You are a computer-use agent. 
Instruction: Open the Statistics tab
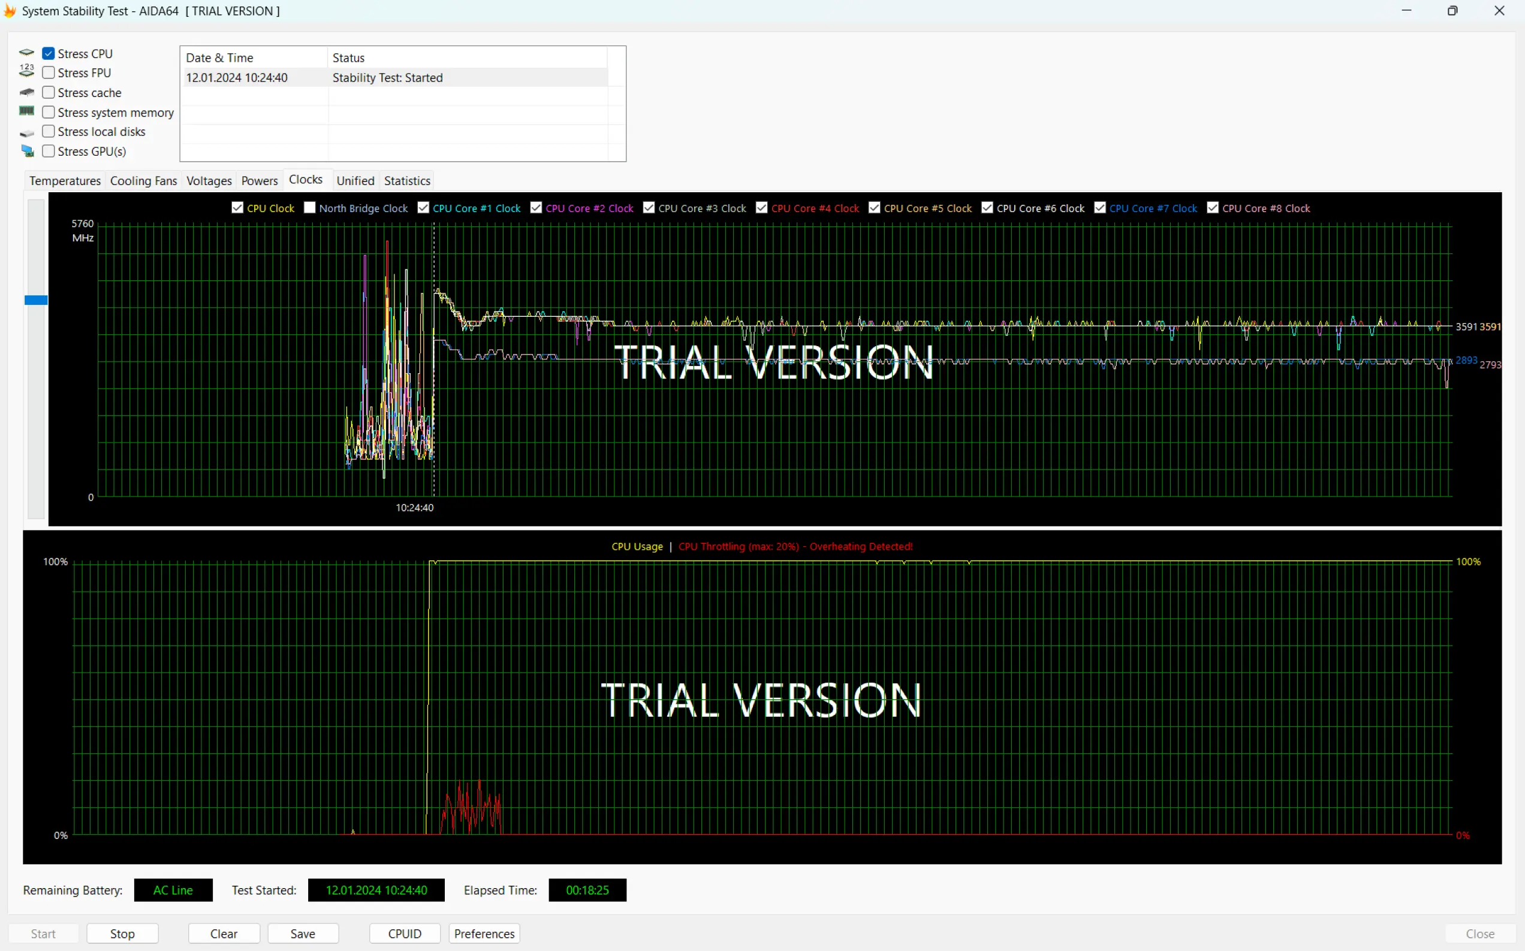point(407,181)
